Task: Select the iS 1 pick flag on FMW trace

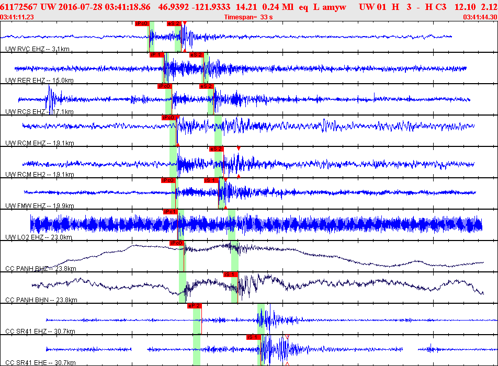Action: (209, 180)
